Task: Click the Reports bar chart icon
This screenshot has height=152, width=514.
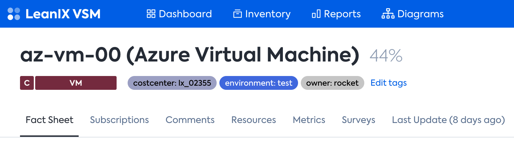Action: 316,14
